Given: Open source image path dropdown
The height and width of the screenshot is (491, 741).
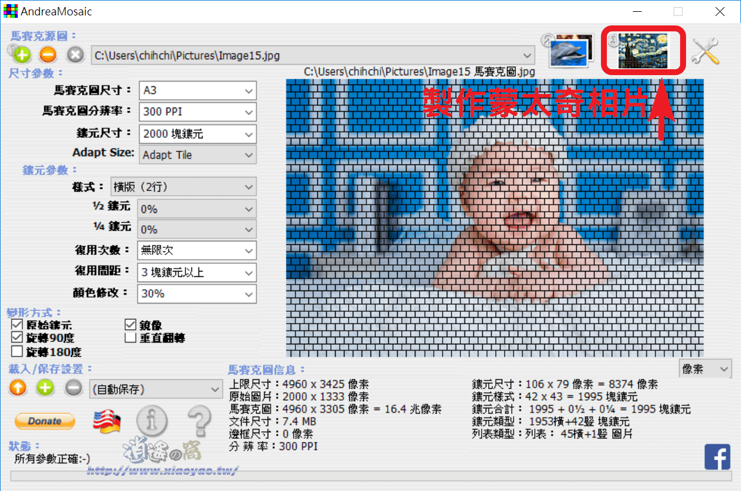Looking at the screenshot, I should tap(313, 56).
